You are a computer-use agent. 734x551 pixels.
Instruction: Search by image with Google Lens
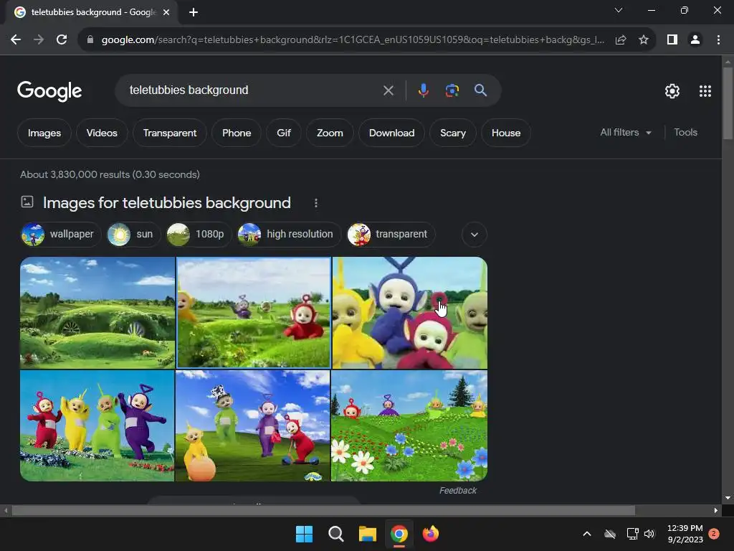452,90
